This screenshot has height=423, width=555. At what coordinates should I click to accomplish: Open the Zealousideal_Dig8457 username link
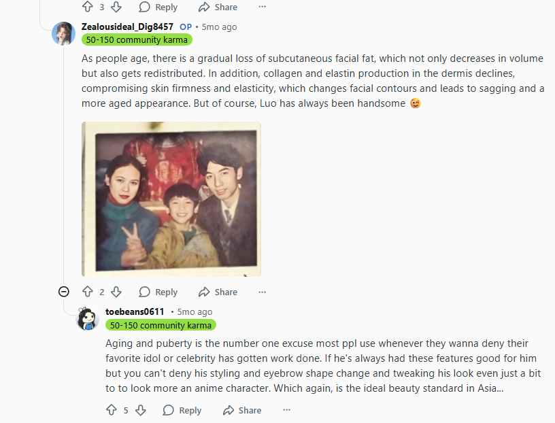[127, 27]
